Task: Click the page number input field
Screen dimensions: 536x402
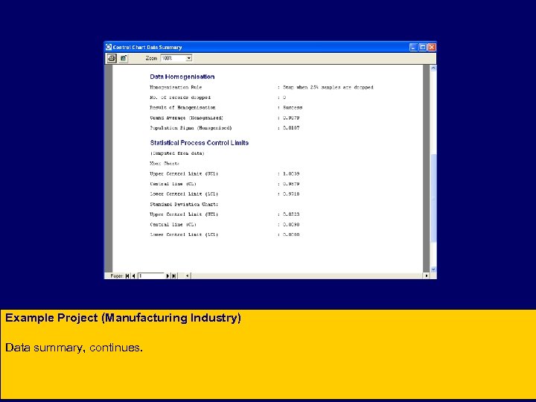Action: (151, 276)
